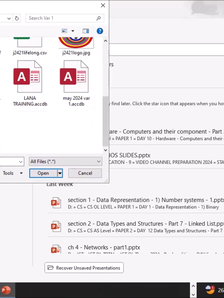
Task: Click the change view icon
Action: click(x=64, y=31)
